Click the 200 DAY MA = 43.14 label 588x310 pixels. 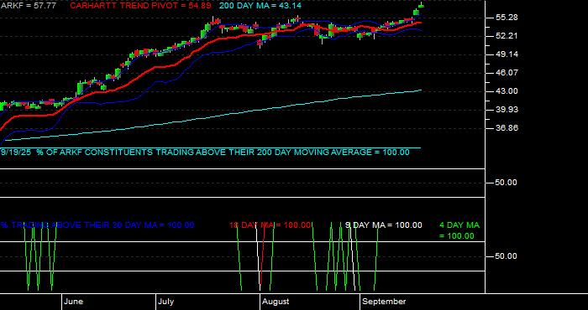pos(260,6)
